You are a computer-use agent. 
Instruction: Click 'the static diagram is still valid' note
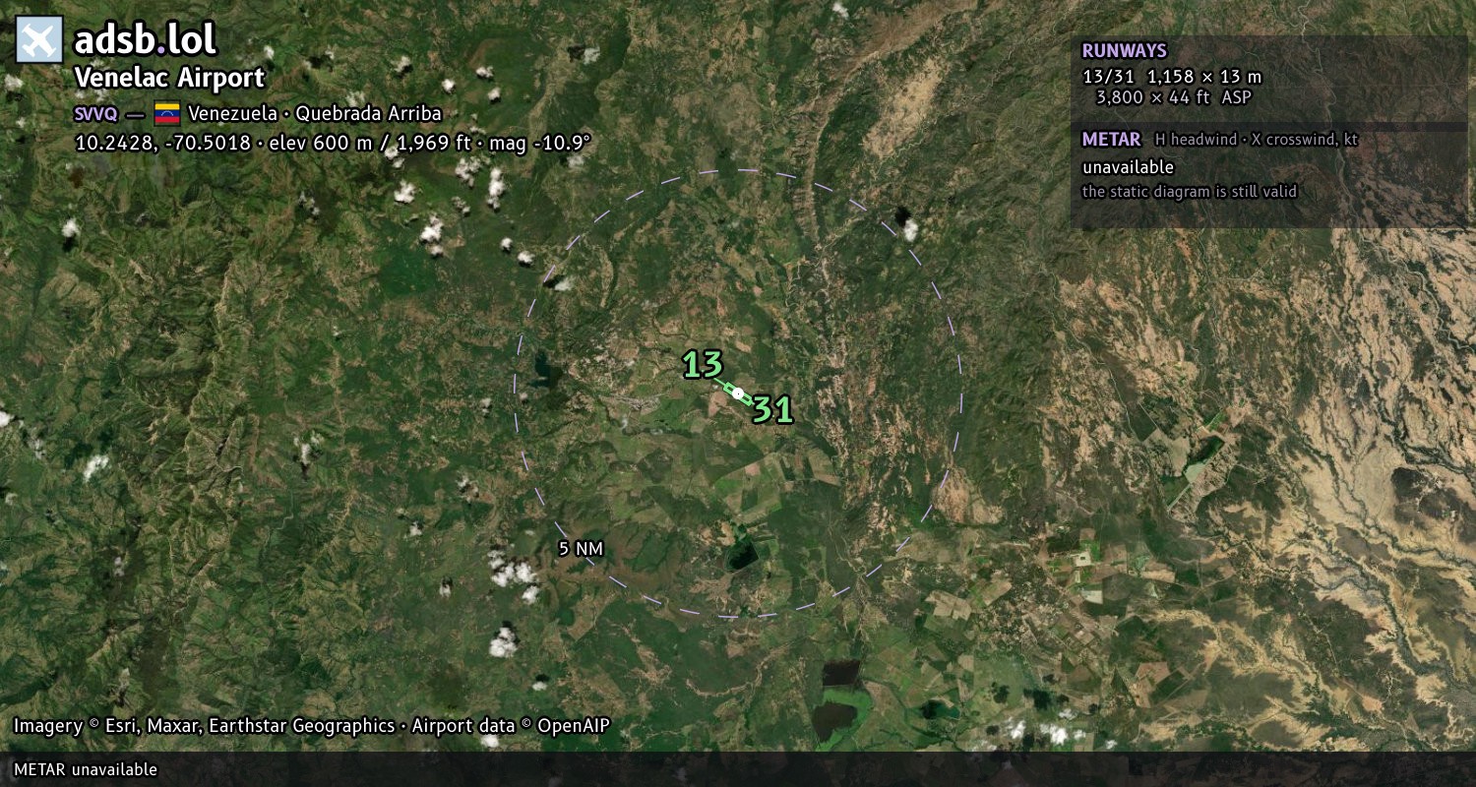1190,192
